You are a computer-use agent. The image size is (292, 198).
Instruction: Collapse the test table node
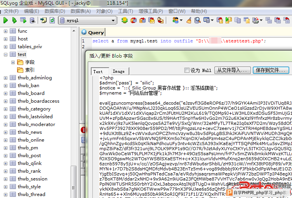[5, 54]
